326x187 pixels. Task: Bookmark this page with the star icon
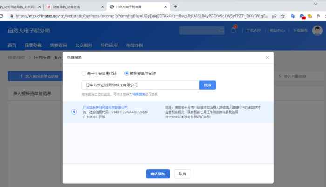point(283,16)
